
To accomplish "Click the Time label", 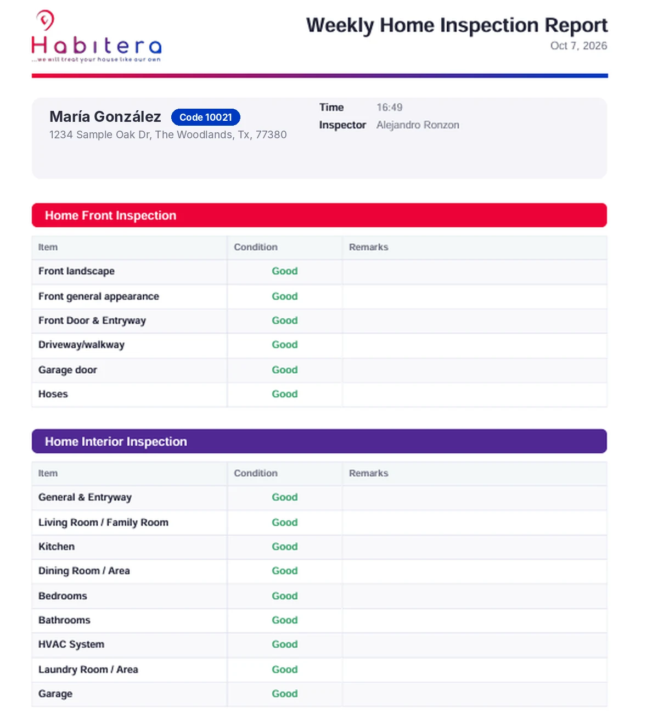I will (331, 107).
